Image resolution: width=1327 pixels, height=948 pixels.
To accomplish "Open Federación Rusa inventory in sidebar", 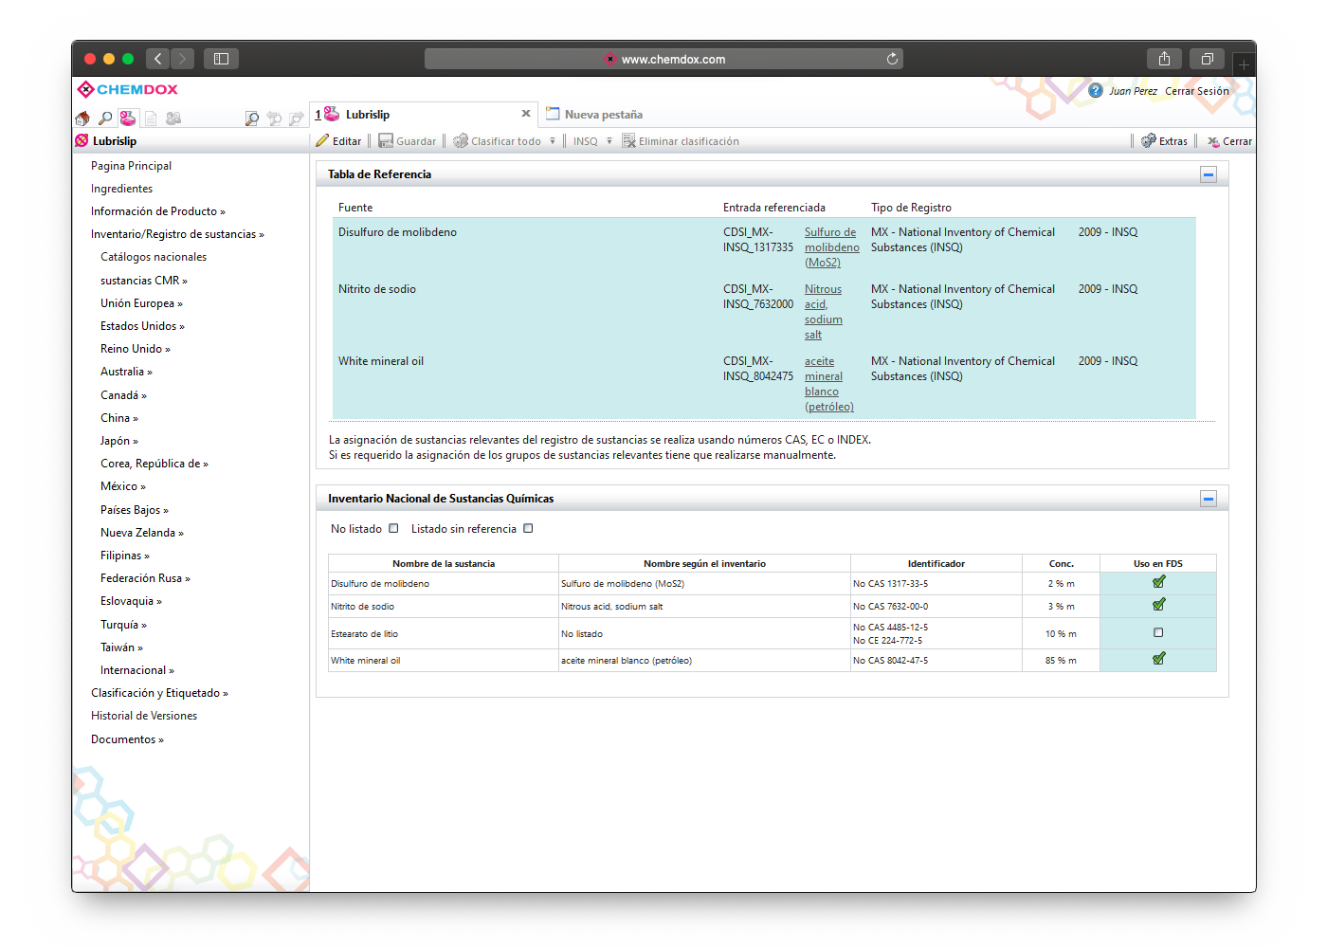I will click(x=145, y=578).
